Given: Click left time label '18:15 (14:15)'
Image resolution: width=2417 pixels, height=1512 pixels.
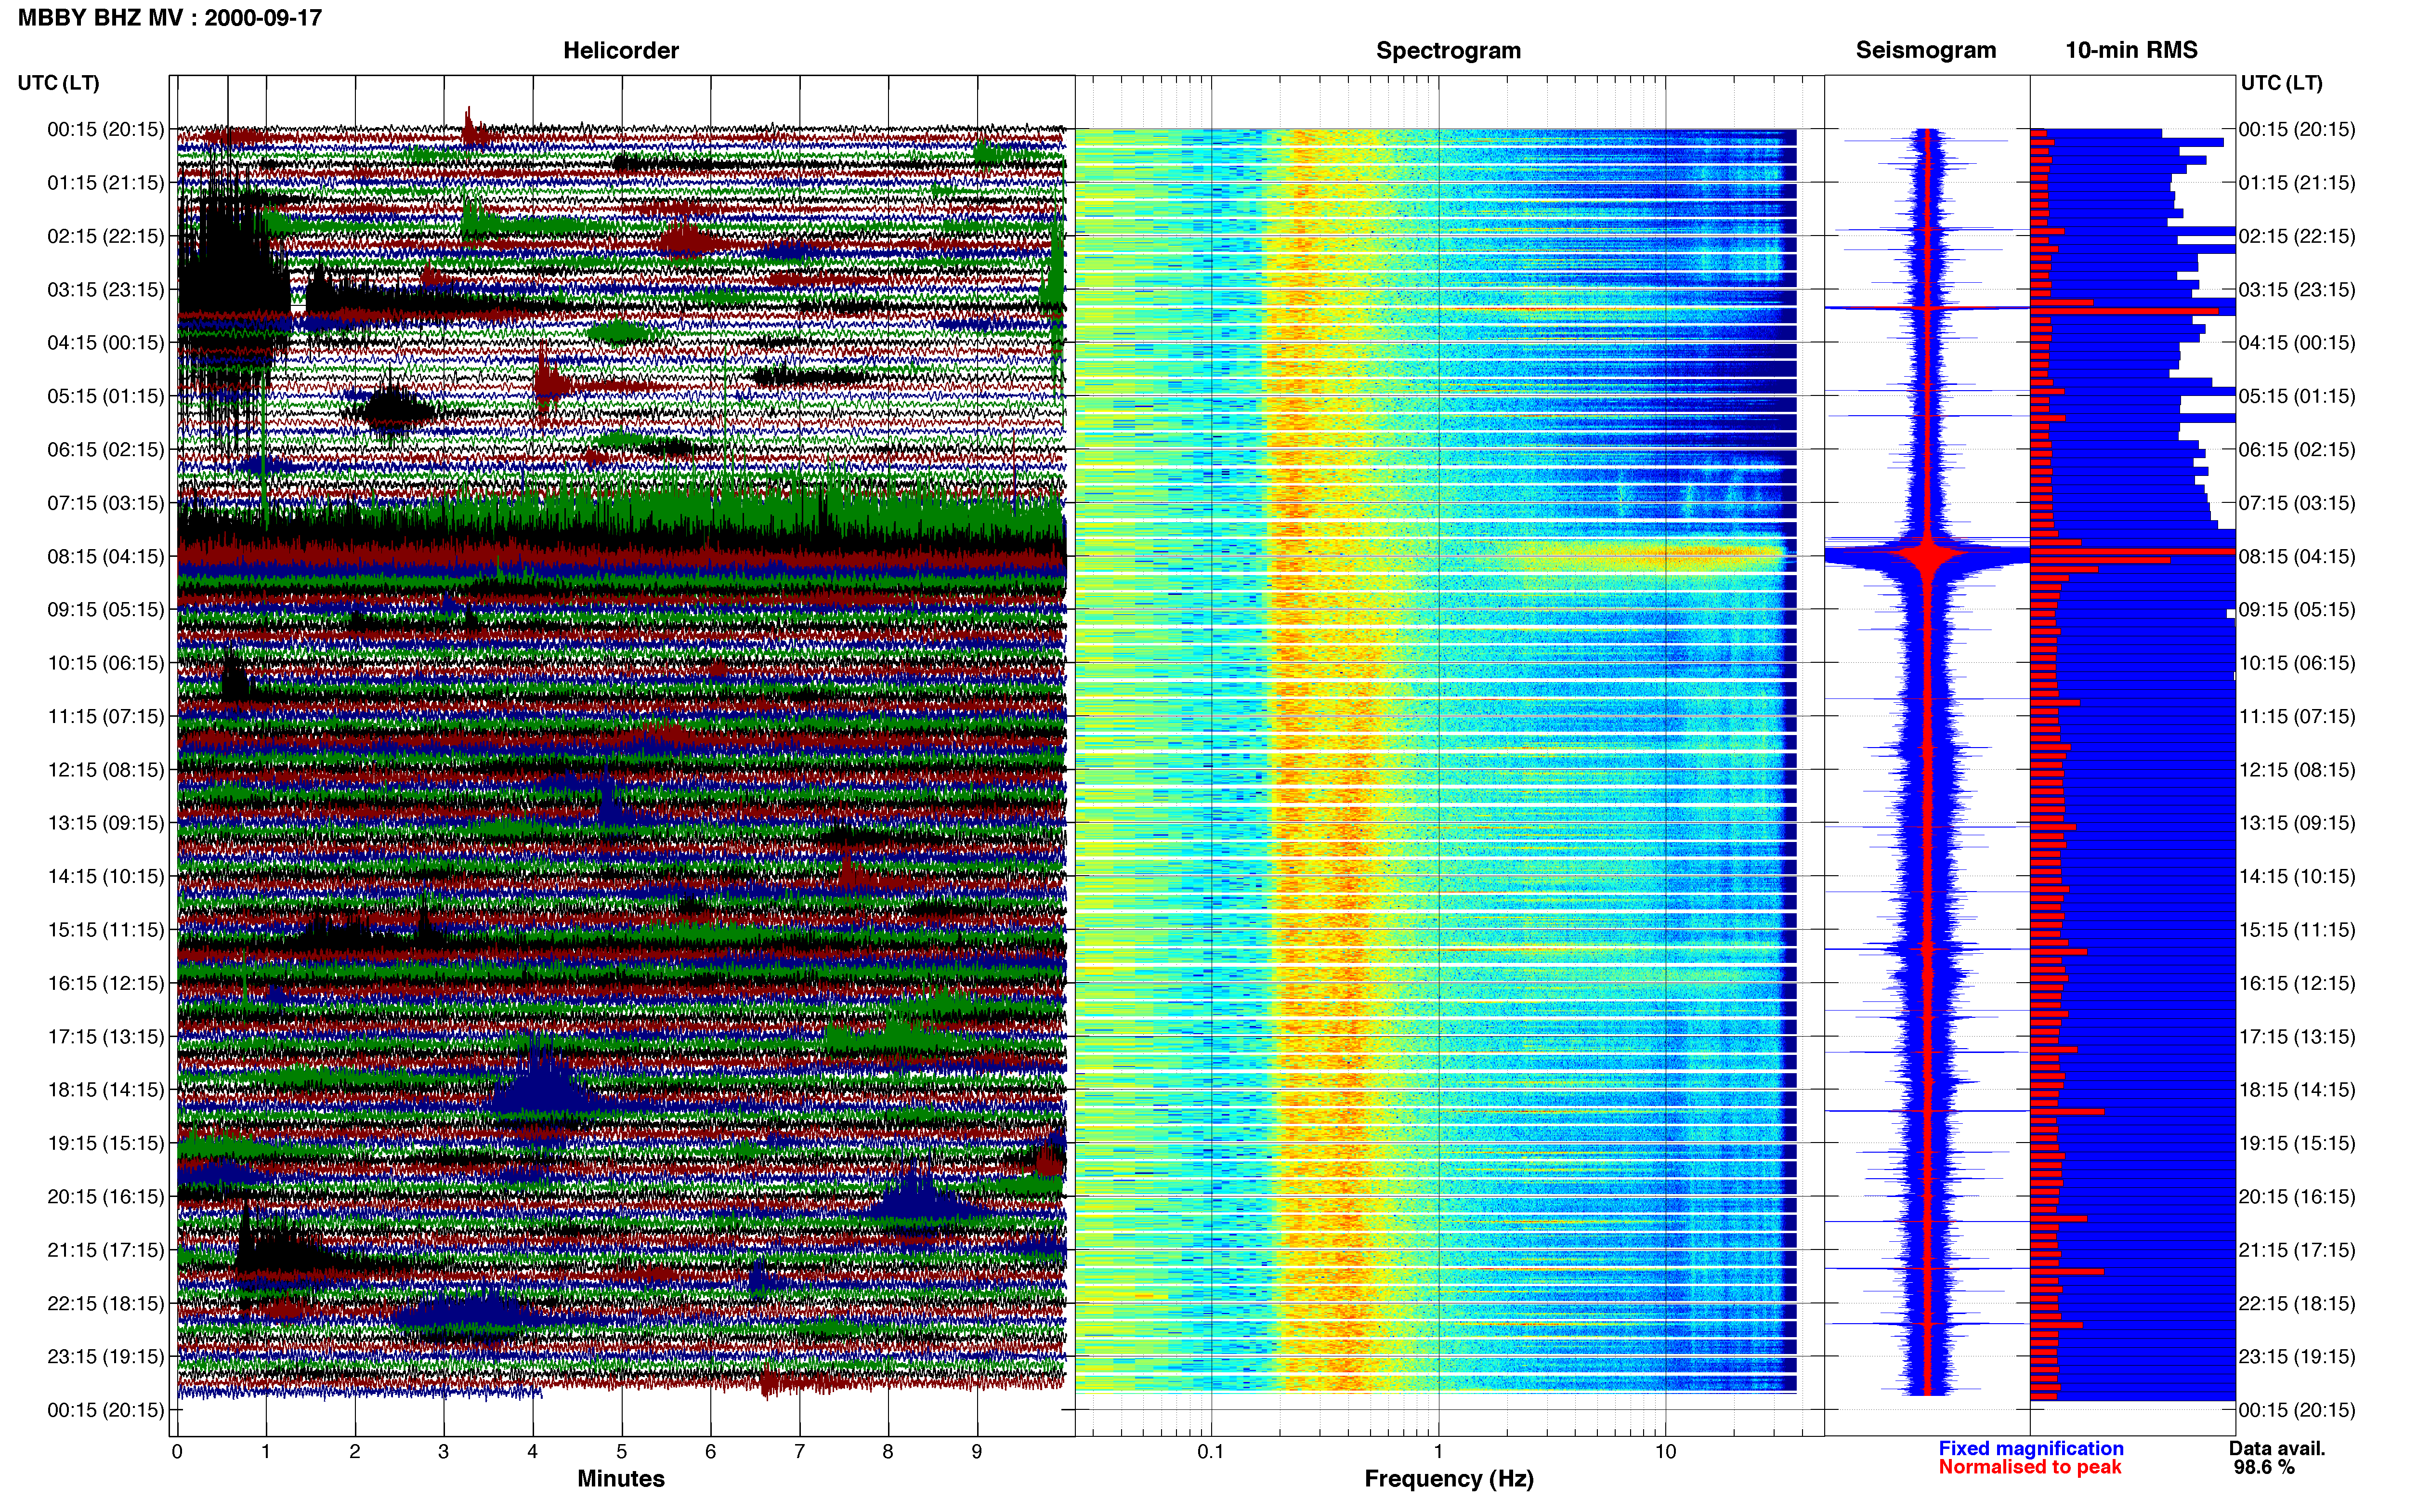Looking at the screenshot, I should click(106, 1089).
